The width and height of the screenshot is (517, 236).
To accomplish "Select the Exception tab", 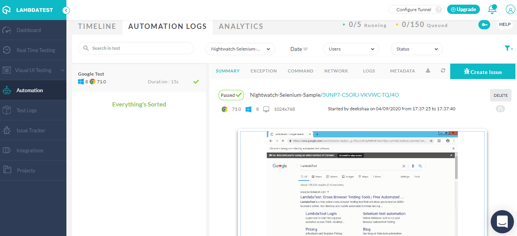I will point(264,71).
